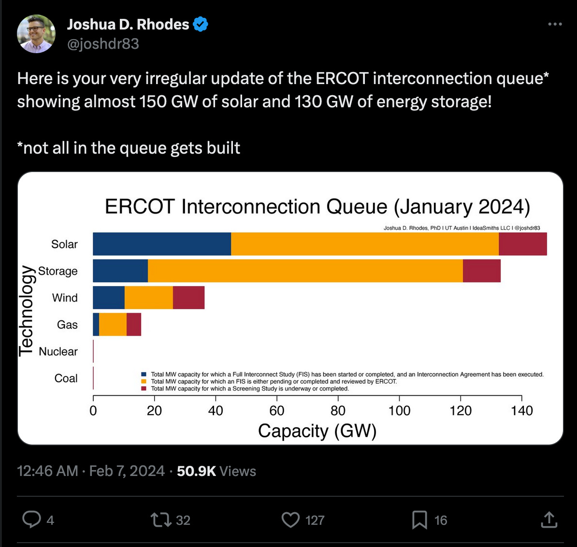Bookmark this tweet

tap(420, 519)
